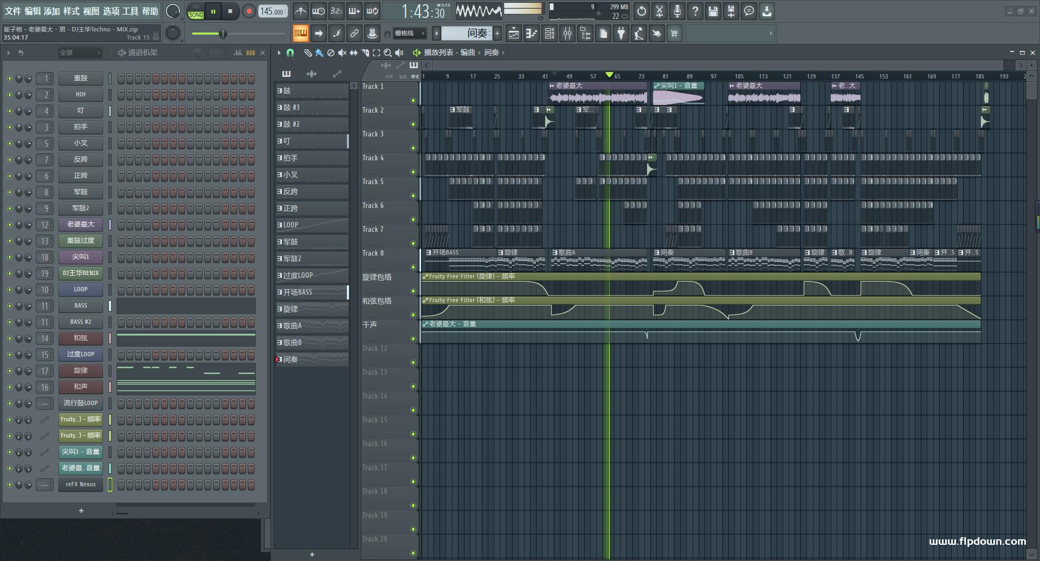Screen dimensions: 1040x561
Task: Click the metronome icon in the top toolbar
Action: (x=301, y=11)
